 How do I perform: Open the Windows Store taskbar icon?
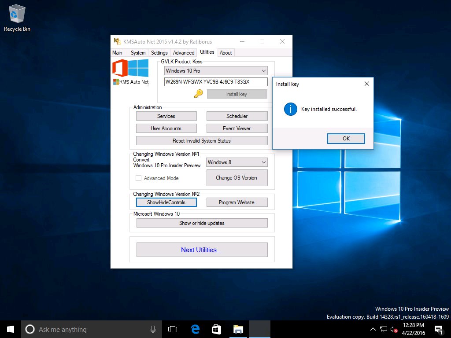click(x=216, y=329)
